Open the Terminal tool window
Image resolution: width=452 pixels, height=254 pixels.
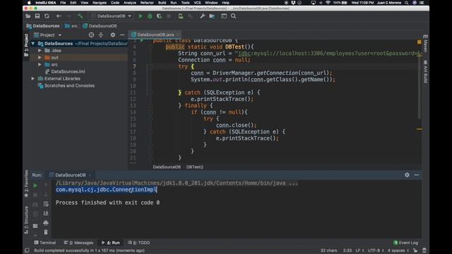[x=45, y=243]
